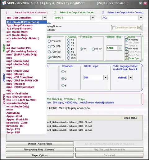Screen dimensions: 149x160
Task: Choose the 4:3 aspect ratio
Action: tap(69, 49)
